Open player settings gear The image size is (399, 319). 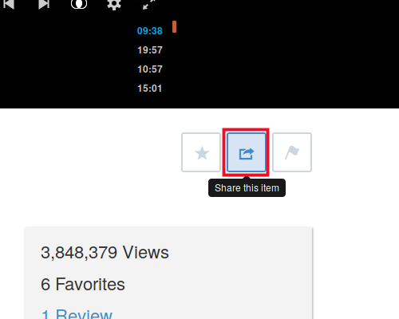114,4
